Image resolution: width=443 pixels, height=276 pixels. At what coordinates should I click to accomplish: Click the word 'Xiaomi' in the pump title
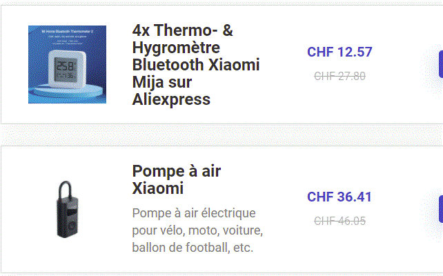coord(157,188)
